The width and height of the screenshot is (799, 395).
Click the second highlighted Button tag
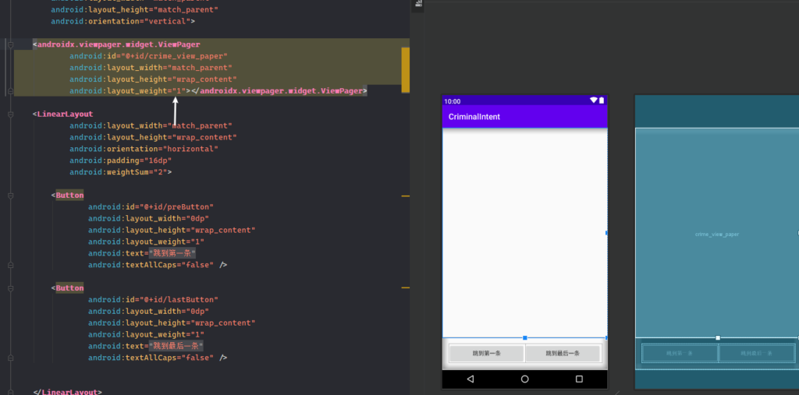(x=69, y=288)
